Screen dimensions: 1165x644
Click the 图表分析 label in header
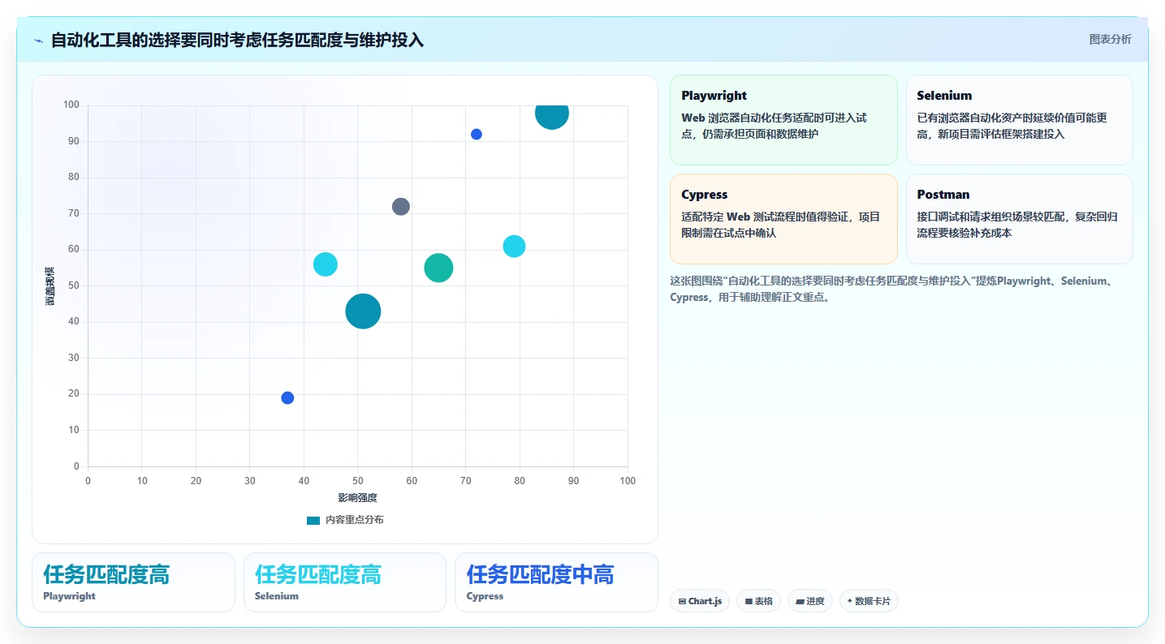[1110, 40]
